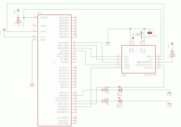Click the DCLK/CFIL/FFIT pin label

[145, 65]
